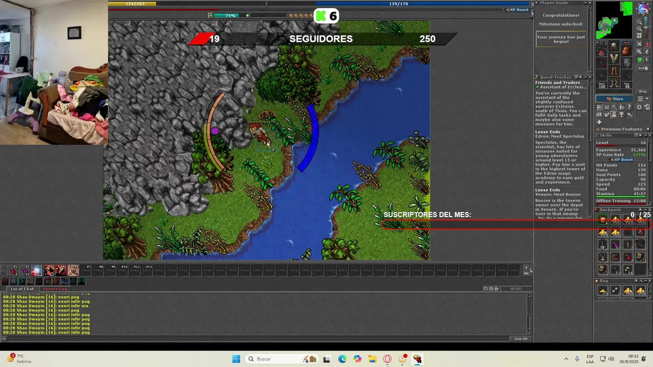The height and width of the screenshot is (367, 653).
Task: Toggle offensive fight mode crossed swords
Action: point(639,44)
